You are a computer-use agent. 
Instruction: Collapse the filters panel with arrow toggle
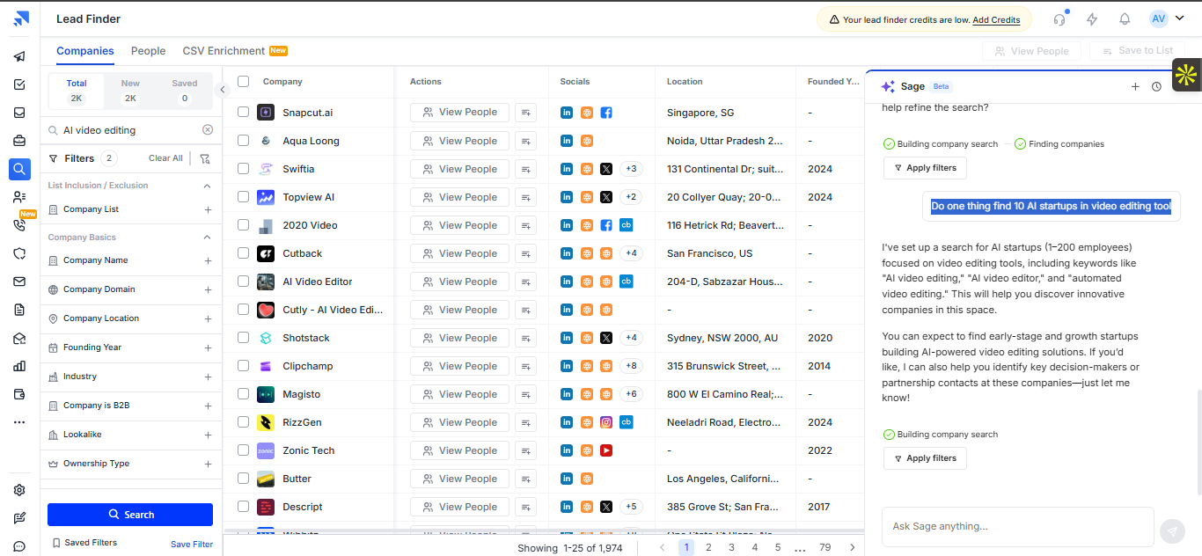click(x=223, y=89)
